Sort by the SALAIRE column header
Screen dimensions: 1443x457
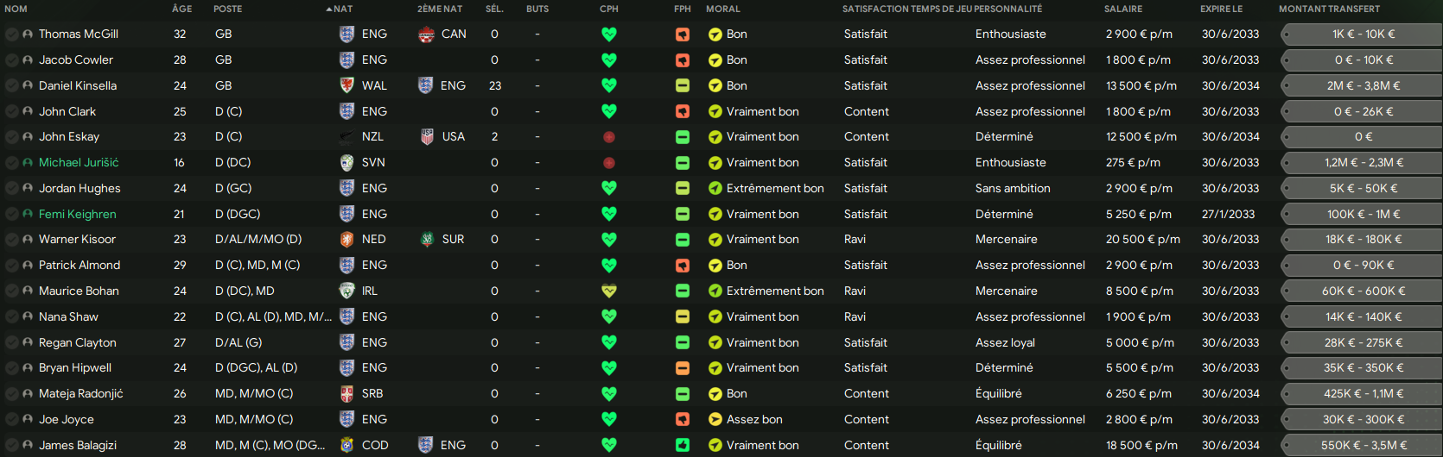pyautogui.click(x=1123, y=9)
